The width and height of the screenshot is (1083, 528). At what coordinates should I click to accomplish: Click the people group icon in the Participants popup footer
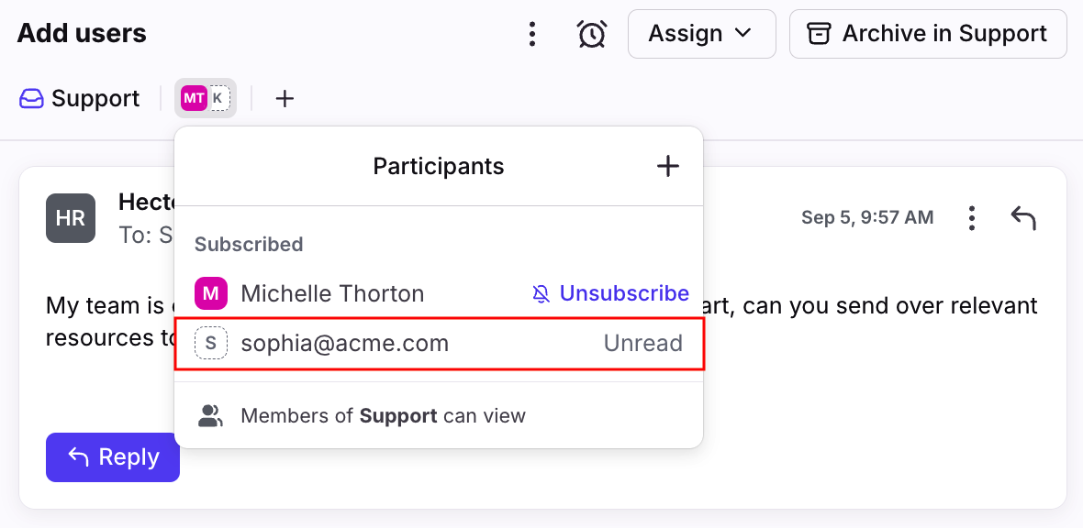point(211,415)
